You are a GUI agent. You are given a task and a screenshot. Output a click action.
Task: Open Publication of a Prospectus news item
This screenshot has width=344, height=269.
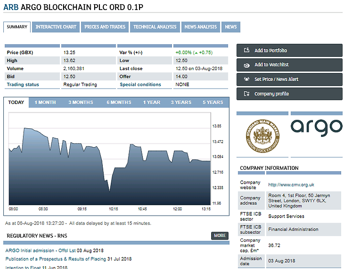point(56,259)
